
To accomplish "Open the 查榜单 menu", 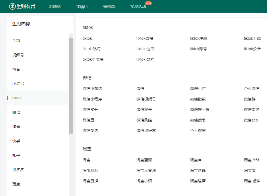I will coord(109,7).
